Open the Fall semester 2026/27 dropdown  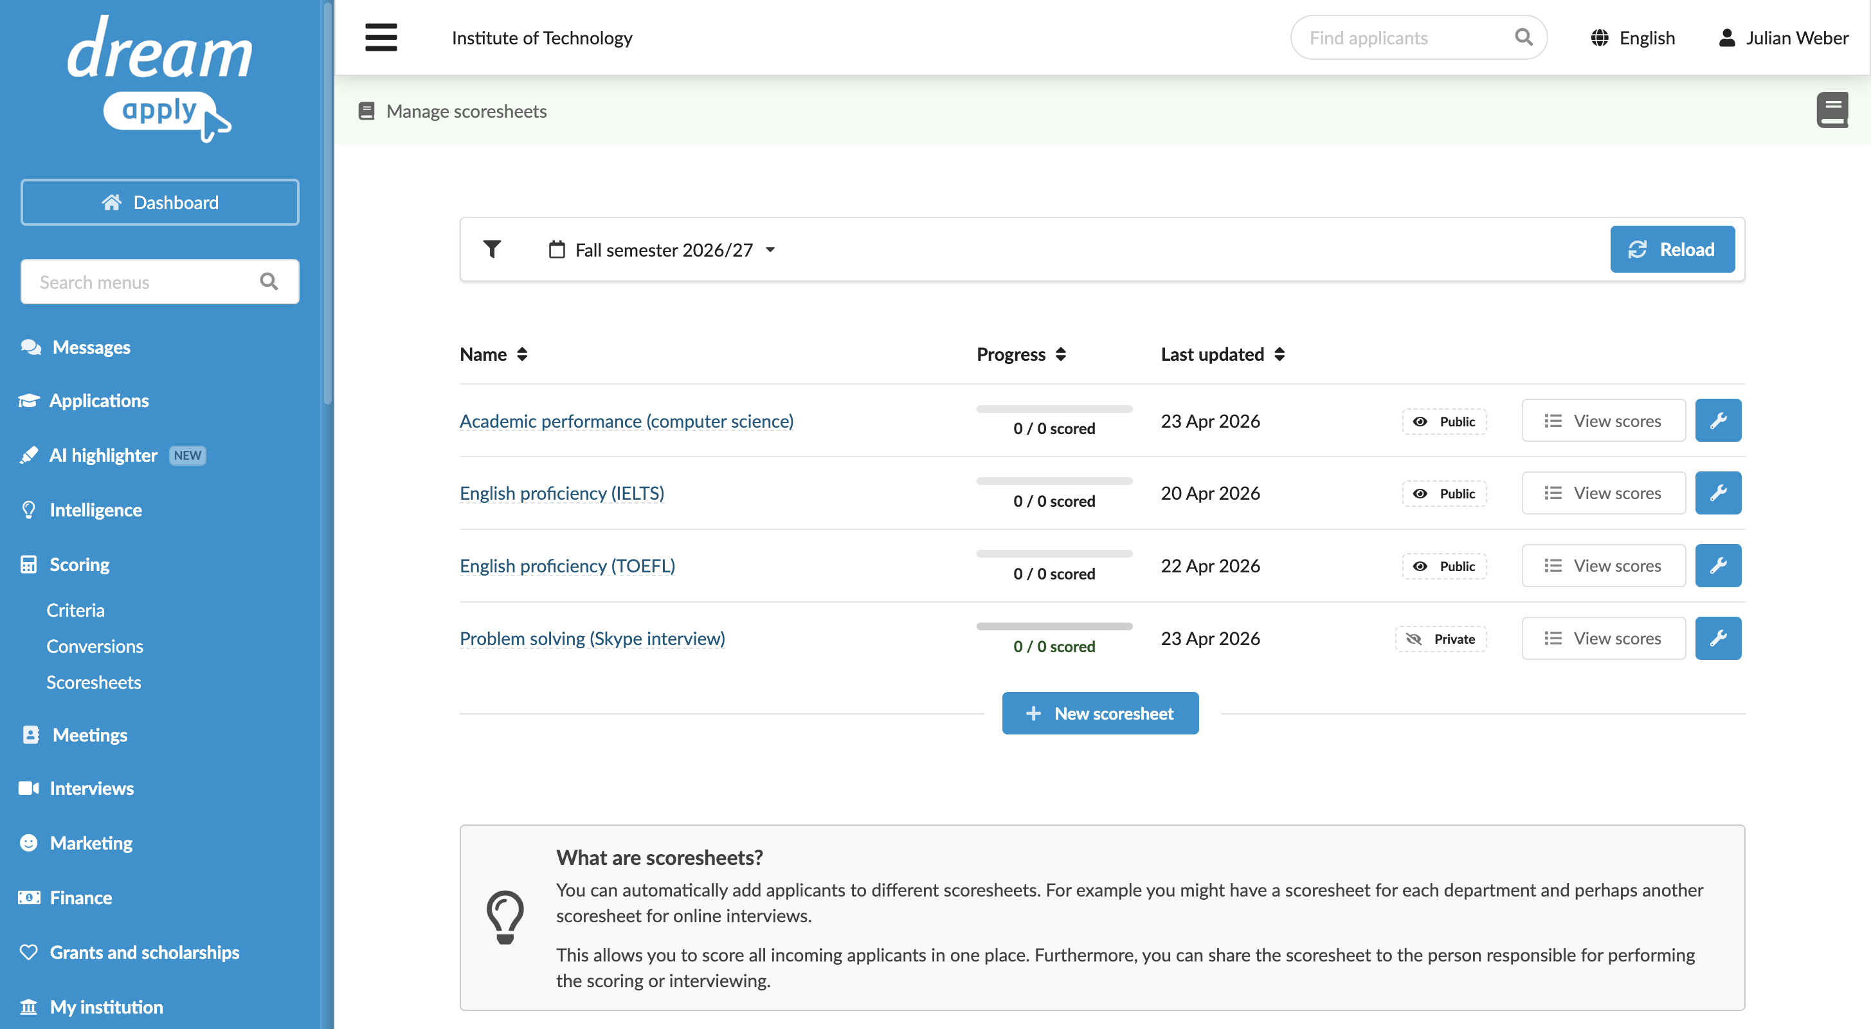click(662, 250)
